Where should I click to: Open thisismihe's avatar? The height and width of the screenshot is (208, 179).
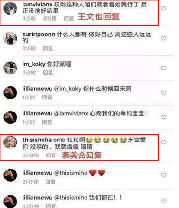point(10,142)
